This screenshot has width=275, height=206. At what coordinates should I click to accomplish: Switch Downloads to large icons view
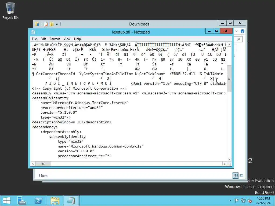click(241, 175)
